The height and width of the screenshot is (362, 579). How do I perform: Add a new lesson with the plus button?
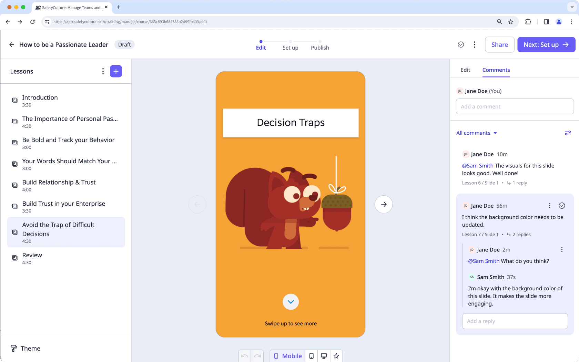coord(116,71)
